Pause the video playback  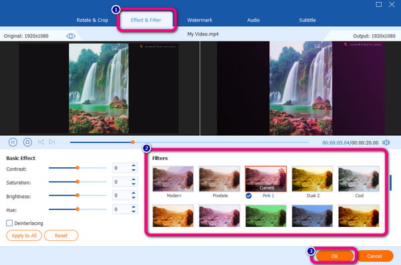point(13,142)
